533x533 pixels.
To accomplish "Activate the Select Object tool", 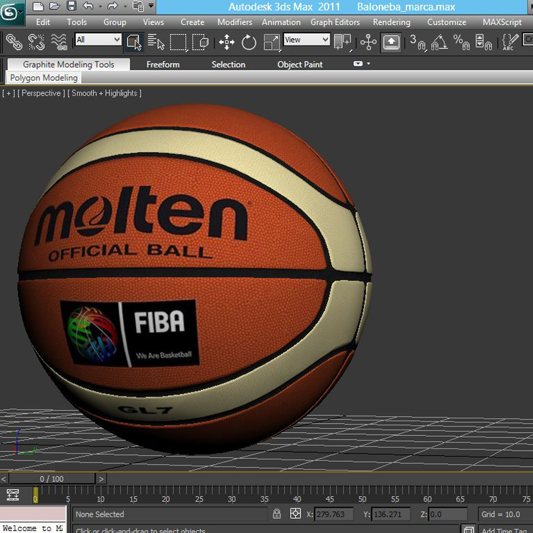I will click(x=134, y=42).
